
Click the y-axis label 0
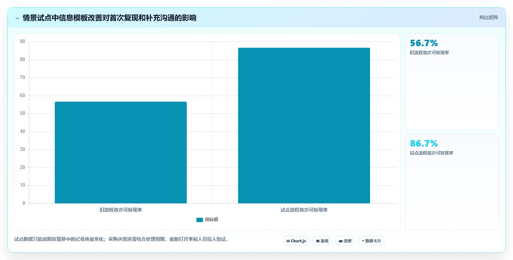[24, 203]
